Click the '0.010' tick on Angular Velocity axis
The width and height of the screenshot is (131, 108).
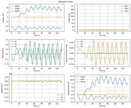[72, 42]
